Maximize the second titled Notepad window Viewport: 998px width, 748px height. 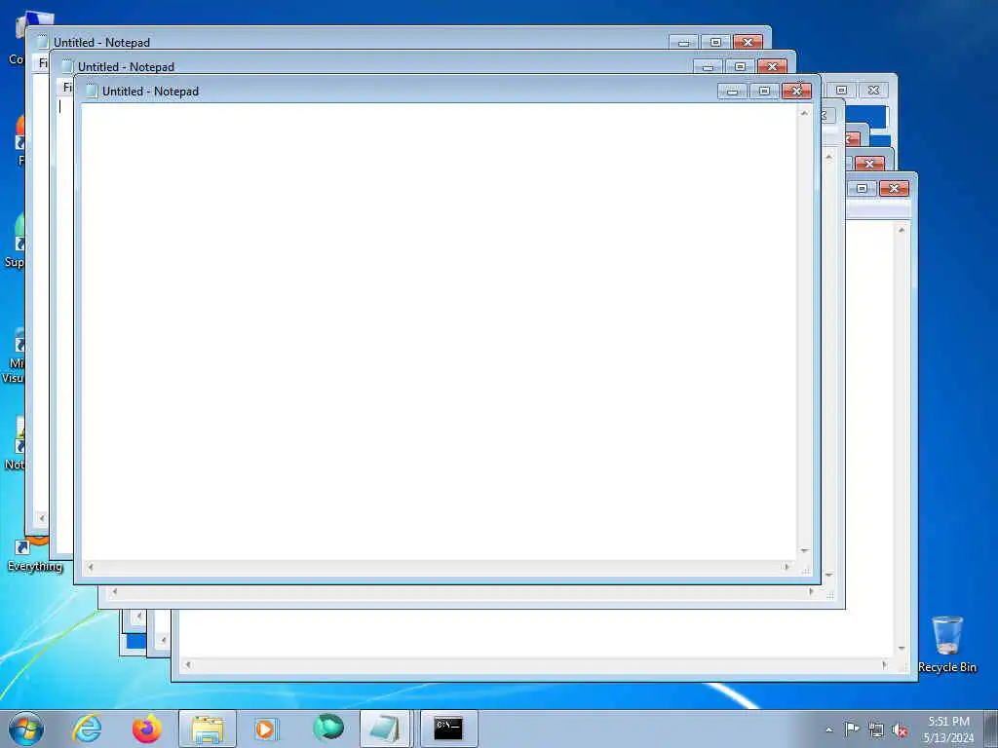click(740, 67)
